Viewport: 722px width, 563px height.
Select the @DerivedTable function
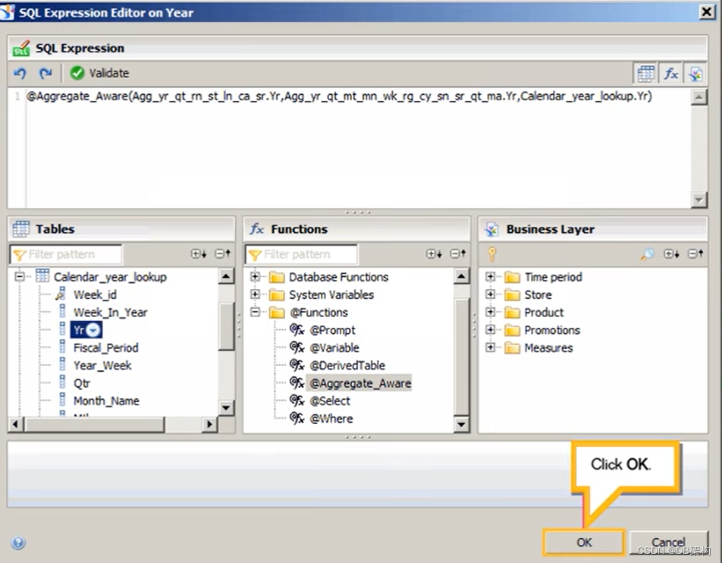(347, 366)
